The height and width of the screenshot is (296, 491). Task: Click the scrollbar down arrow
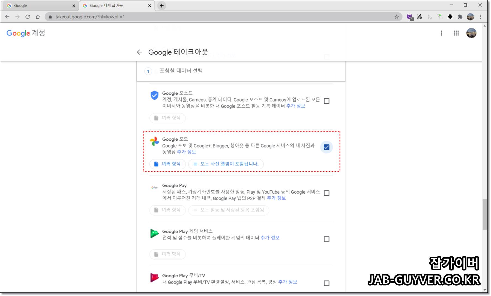[x=485, y=290]
